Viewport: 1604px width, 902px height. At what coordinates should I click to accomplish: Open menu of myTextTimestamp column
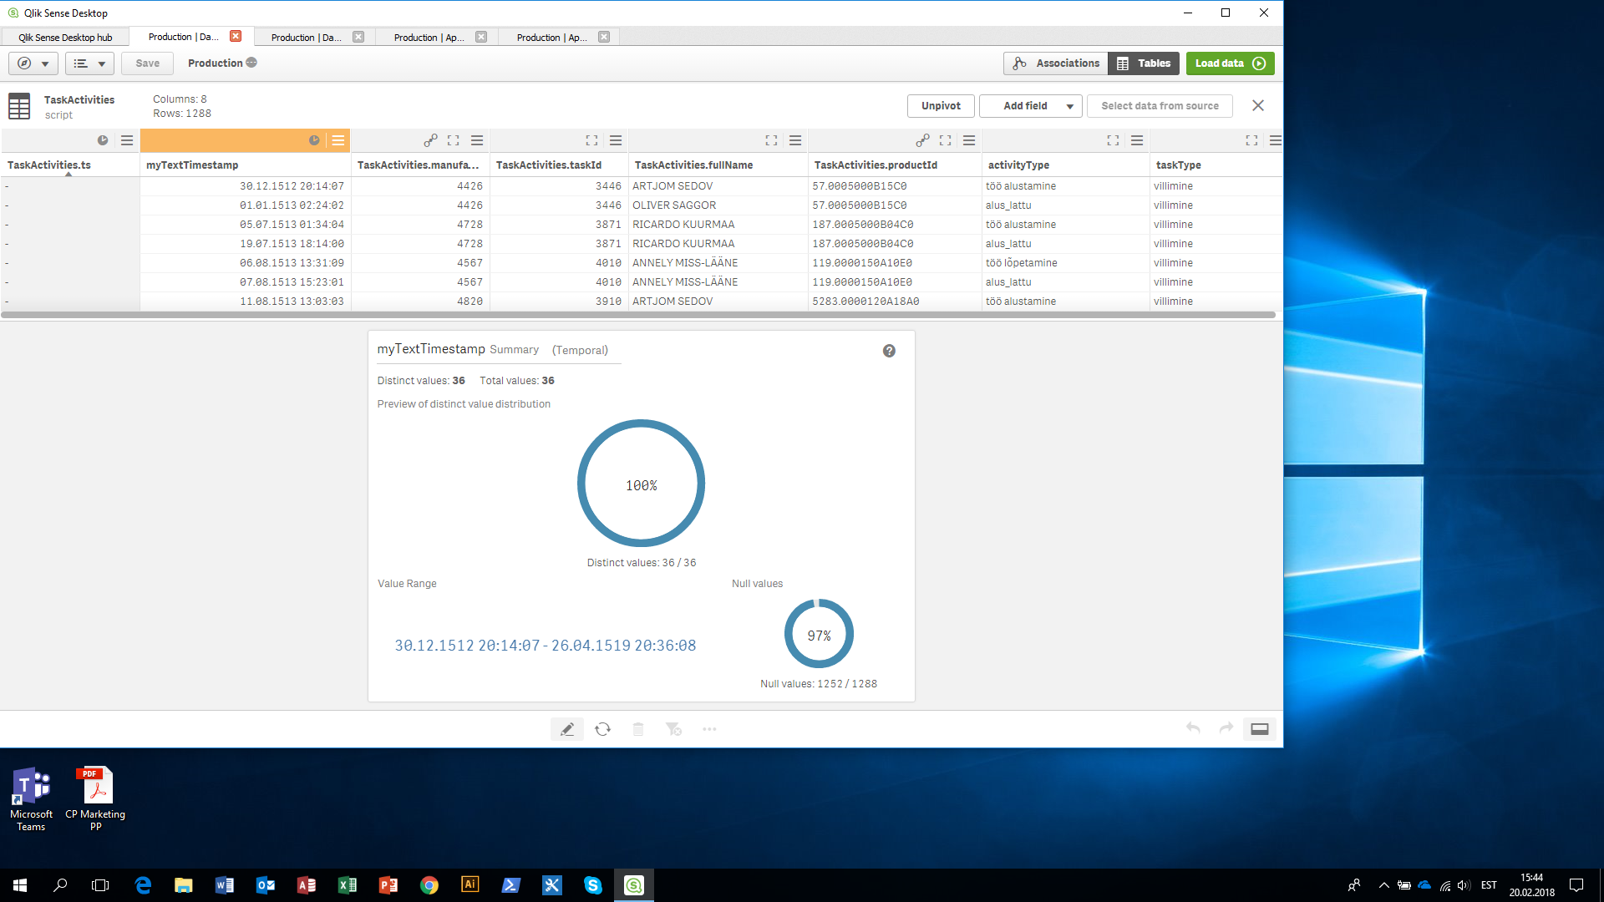pos(338,140)
